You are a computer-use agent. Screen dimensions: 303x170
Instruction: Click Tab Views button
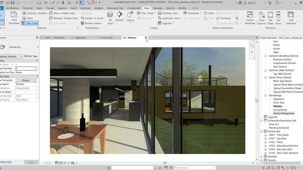[x=270, y=18]
